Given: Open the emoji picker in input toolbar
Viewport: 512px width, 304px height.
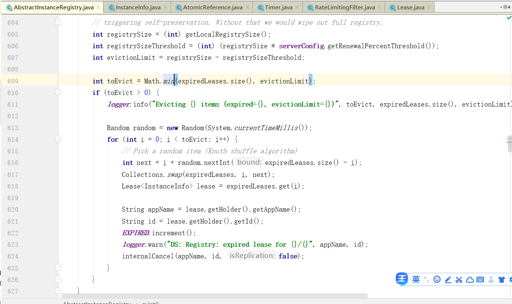Looking at the screenshot, I should click(437, 279).
